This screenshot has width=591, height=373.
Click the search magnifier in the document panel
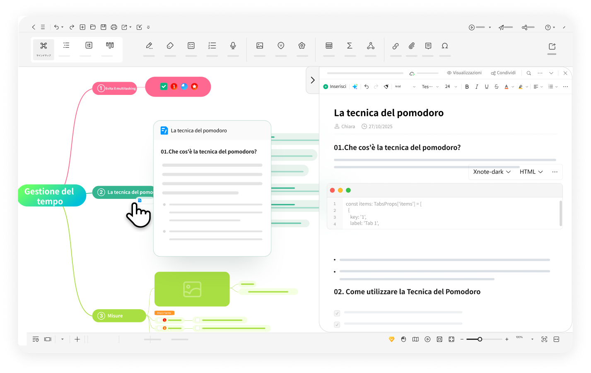(529, 73)
